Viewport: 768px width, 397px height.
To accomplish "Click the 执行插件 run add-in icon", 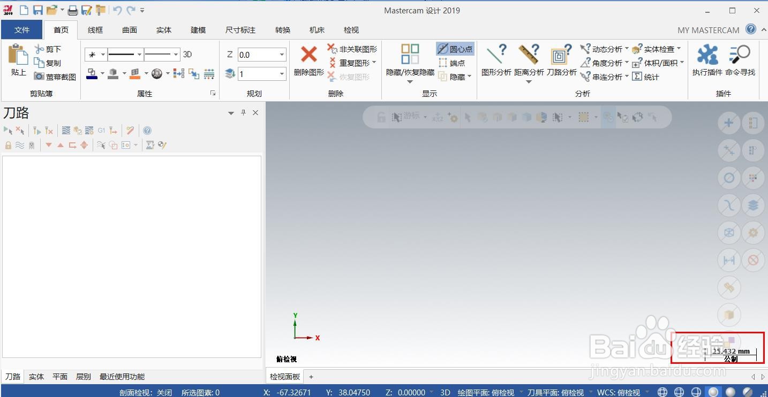I will point(707,55).
